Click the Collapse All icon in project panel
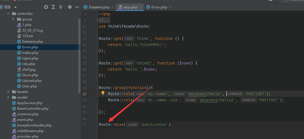The height and width of the screenshot is (139, 304). point(61,7)
